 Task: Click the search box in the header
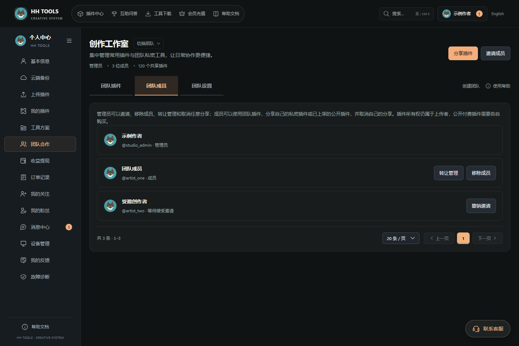[x=406, y=14]
